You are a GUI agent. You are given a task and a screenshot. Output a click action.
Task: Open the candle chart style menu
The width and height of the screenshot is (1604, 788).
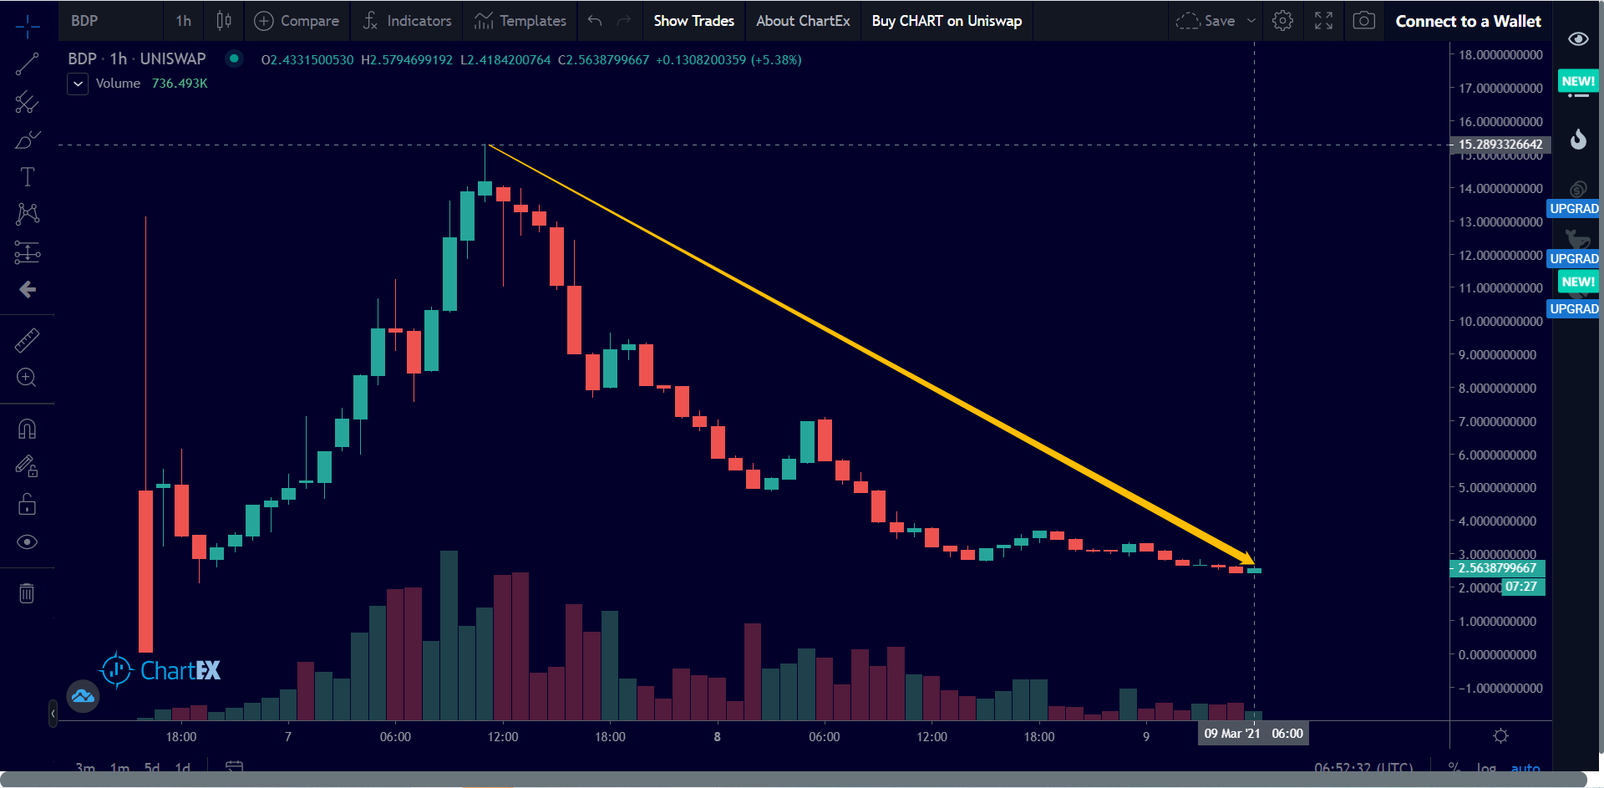[x=224, y=21]
